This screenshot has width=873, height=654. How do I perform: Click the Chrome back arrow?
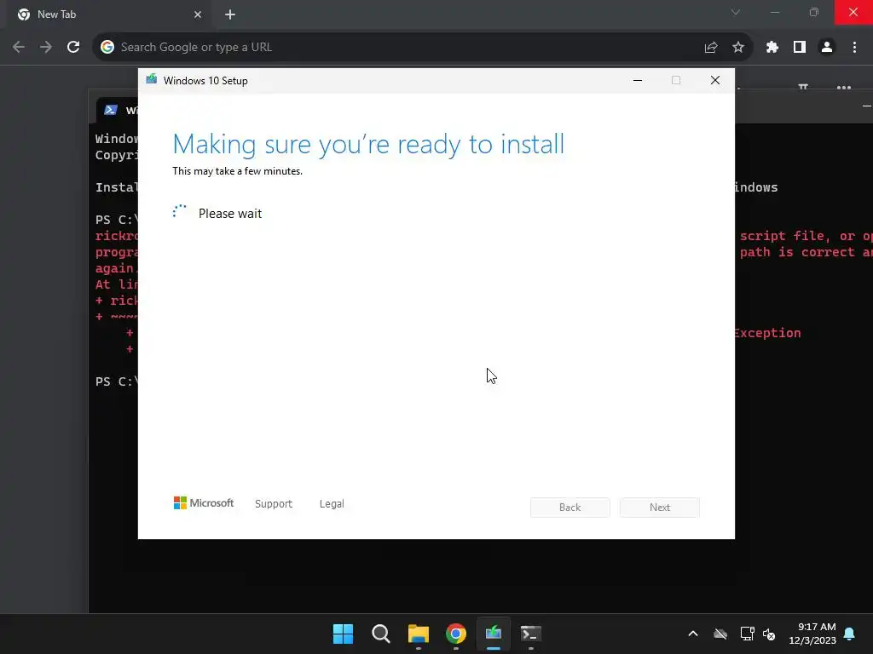point(19,48)
